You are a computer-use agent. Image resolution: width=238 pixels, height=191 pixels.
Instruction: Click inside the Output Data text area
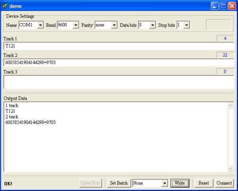tap(116, 137)
